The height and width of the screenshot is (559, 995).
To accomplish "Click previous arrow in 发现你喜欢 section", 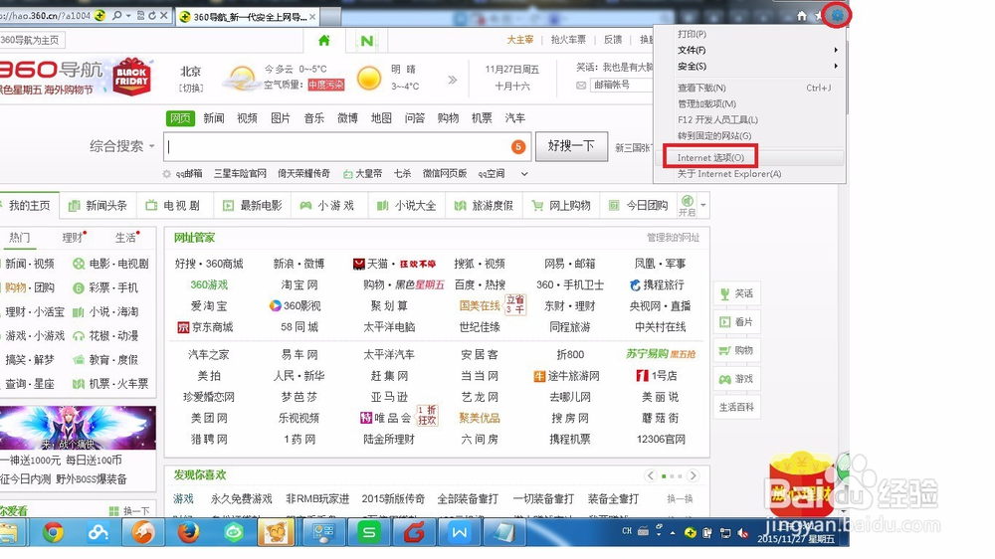I will click(651, 475).
